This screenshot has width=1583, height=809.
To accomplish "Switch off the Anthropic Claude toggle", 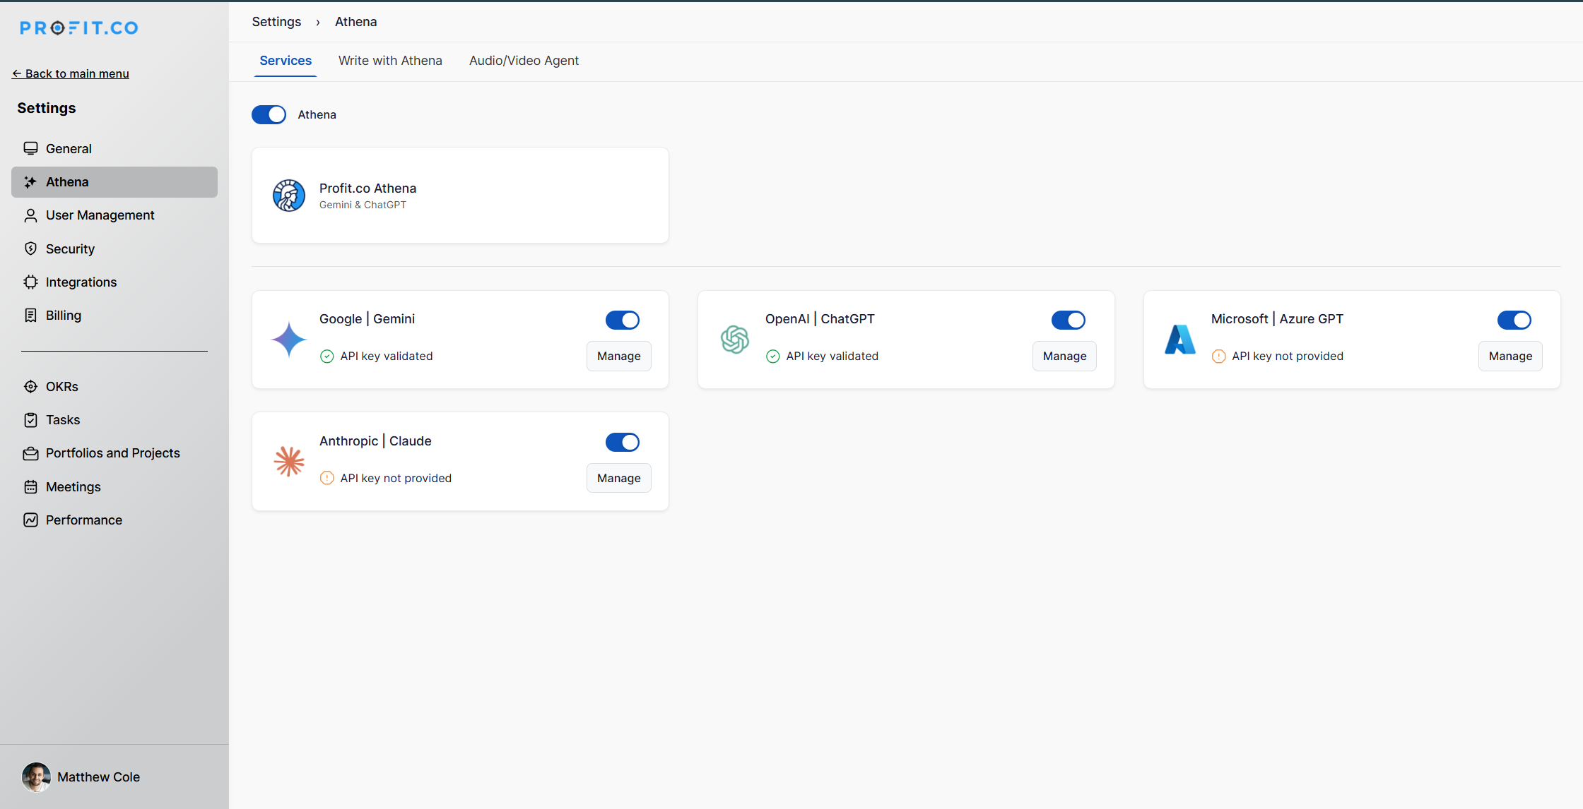I will [x=623, y=442].
